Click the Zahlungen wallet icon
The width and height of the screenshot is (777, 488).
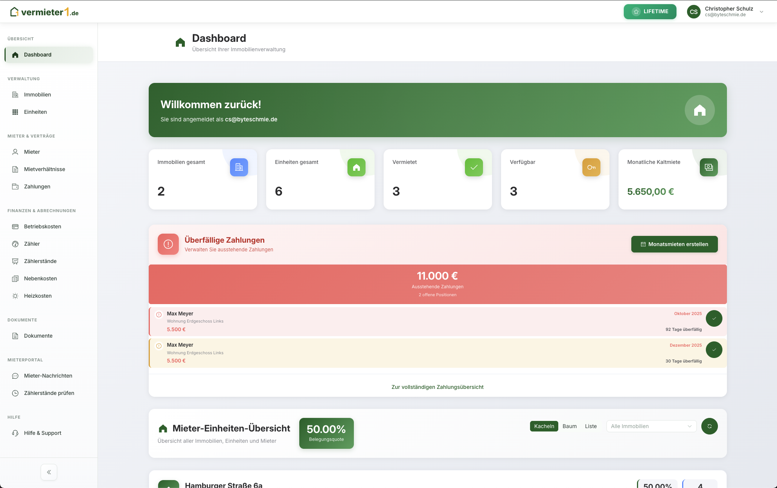pyautogui.click(x=15, y=186)
